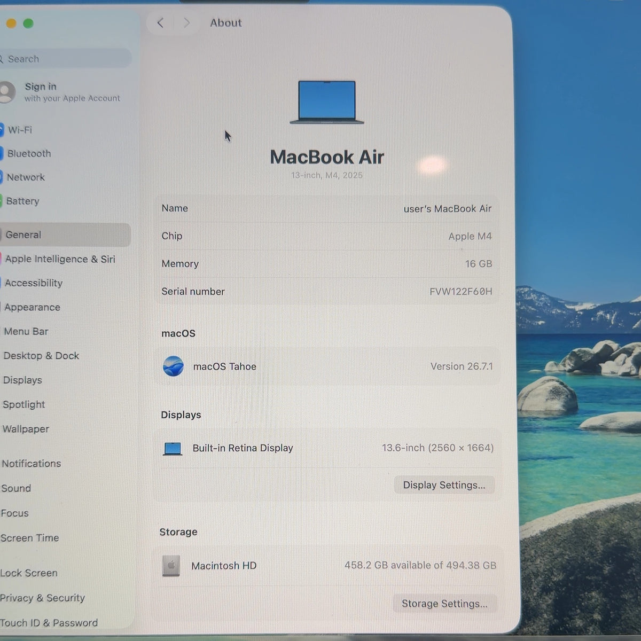Viewport: 641px width, 641px height.
Task: Open Touch ID & Password settings
Action: (49, 623)
